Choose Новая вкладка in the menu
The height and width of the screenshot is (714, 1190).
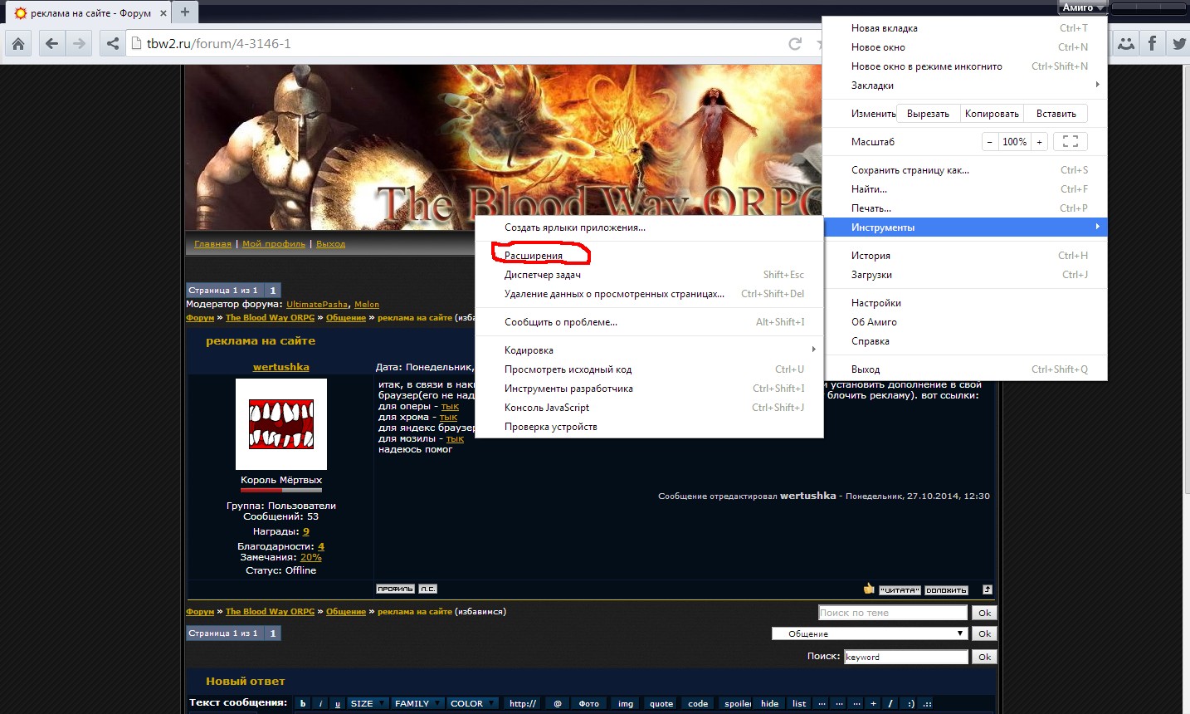[964, 28]
